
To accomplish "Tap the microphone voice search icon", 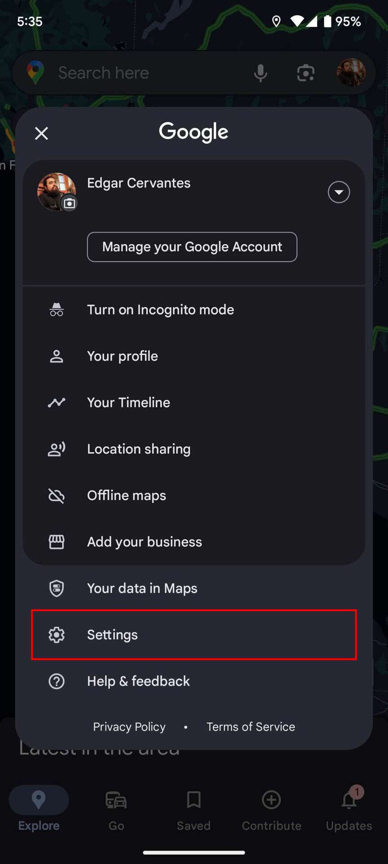I will pos(260,73).
